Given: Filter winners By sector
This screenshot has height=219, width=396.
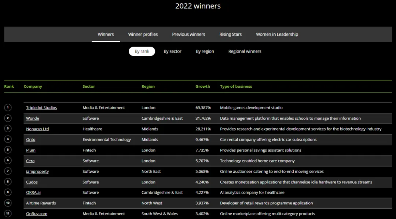Looking at the screenshot, I should click(x=172, y=51).
